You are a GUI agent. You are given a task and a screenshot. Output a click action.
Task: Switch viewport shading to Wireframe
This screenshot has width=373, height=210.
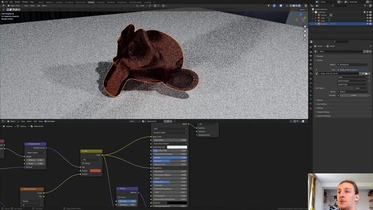pos(291,6)
